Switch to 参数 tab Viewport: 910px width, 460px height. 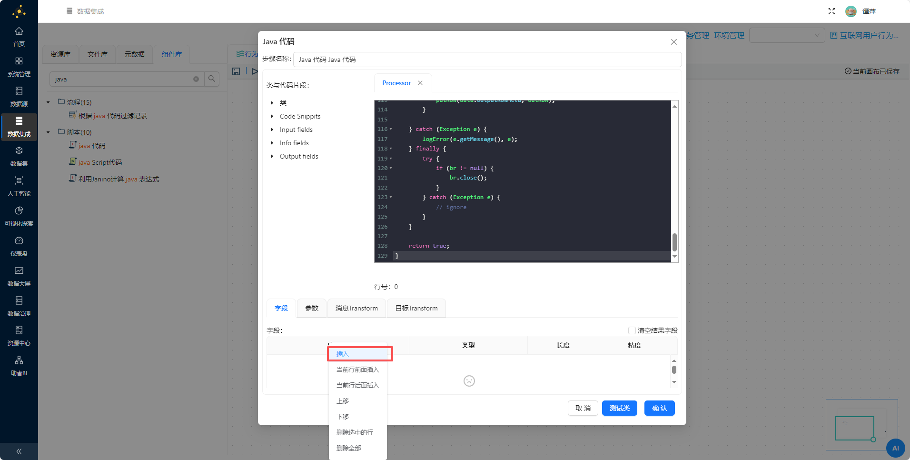tap(312, 308)
